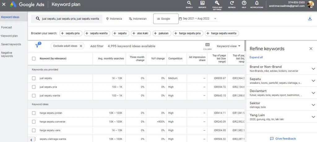This screenshot has width=317, height=142.
Task: Open the Reports icon
Action: 202,3
